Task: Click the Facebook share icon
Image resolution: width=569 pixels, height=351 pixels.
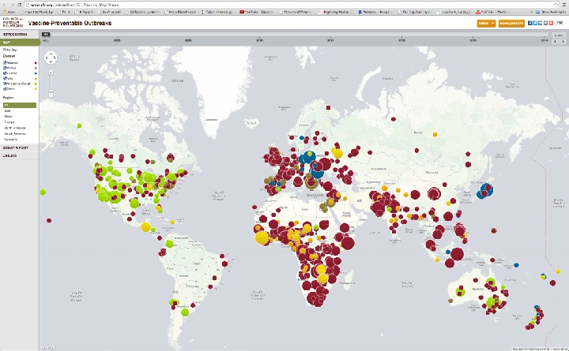Action: [529, 23]
